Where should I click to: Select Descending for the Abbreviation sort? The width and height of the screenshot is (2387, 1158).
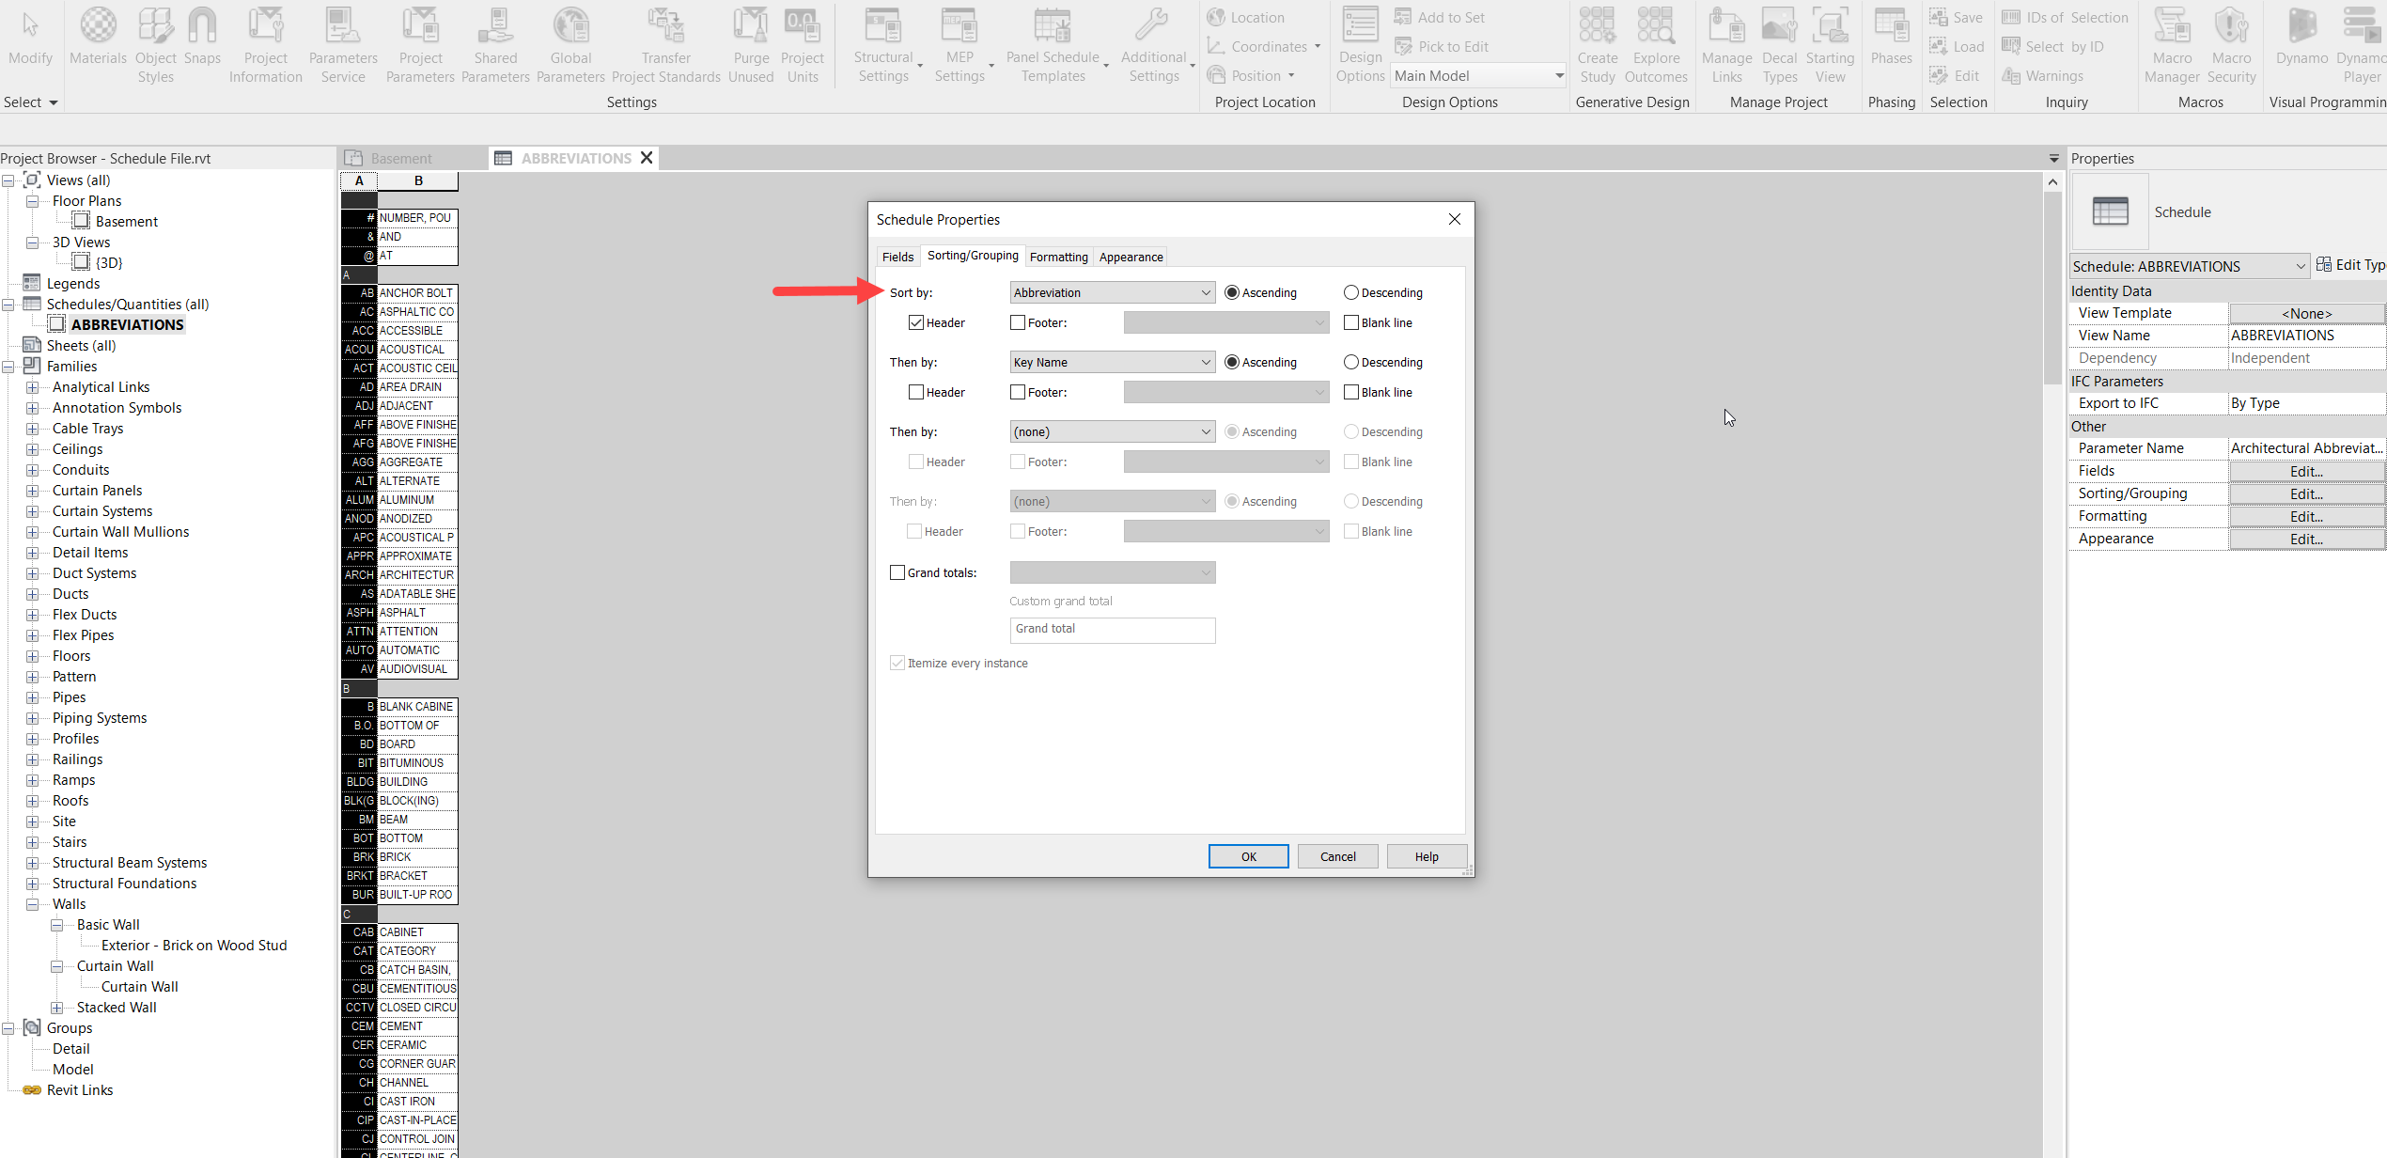point(1351,292)
